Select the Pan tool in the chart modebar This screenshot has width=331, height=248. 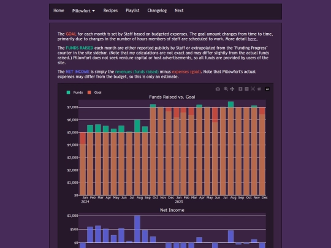pyautogui.click(x=232, y=89)
